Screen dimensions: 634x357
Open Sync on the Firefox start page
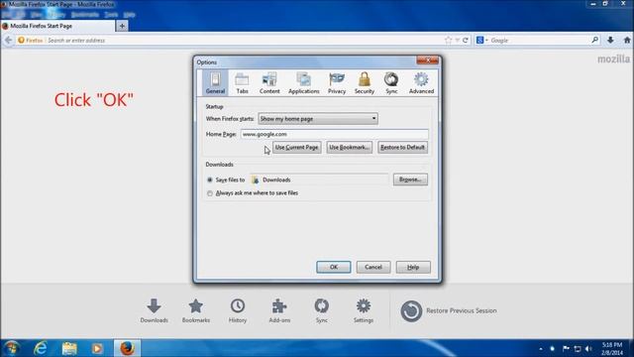point(321,310)
